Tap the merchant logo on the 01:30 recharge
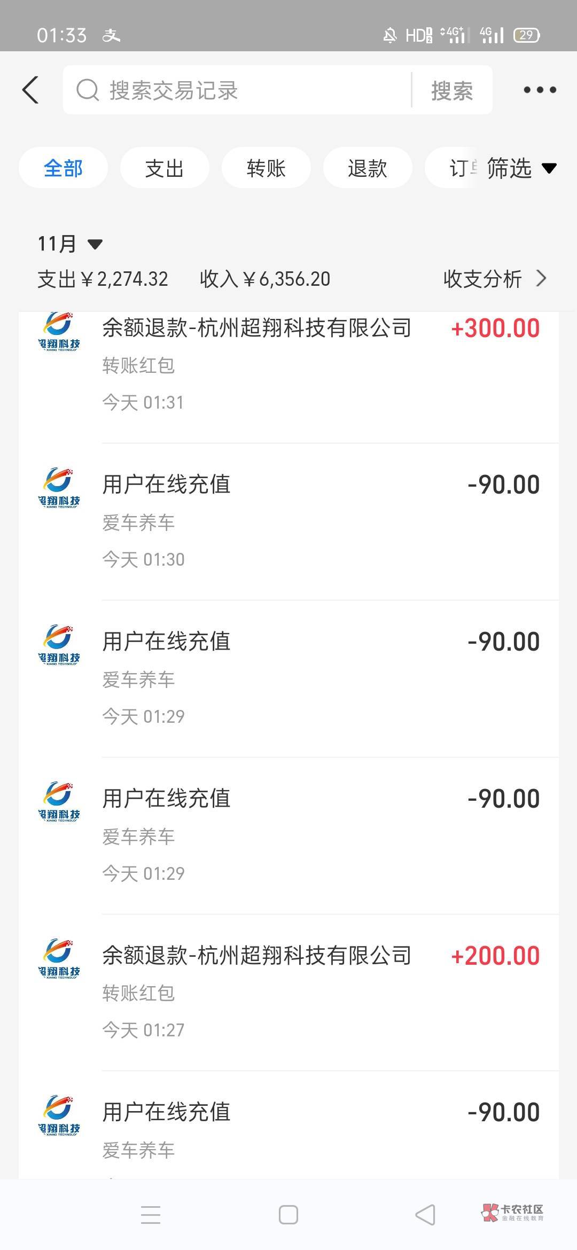The height and width of the screenshot is (1250, 577). [x=59, y=487]
